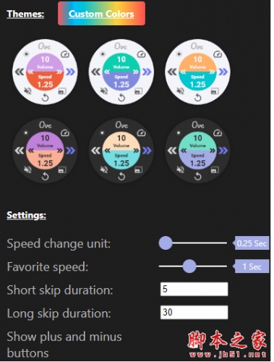Select the purple and orange light theme
The height and width of the screenshot is (362, 274).
tap(45, 72)
